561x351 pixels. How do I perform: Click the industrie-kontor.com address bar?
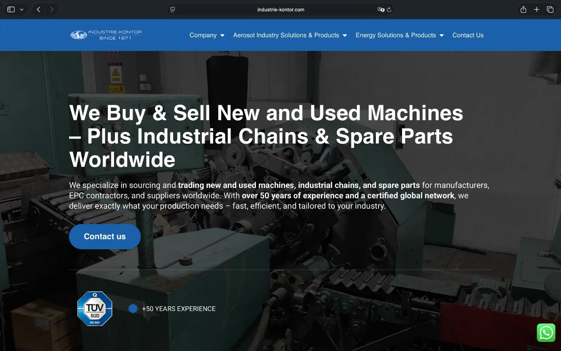click(x=280, y=9)
